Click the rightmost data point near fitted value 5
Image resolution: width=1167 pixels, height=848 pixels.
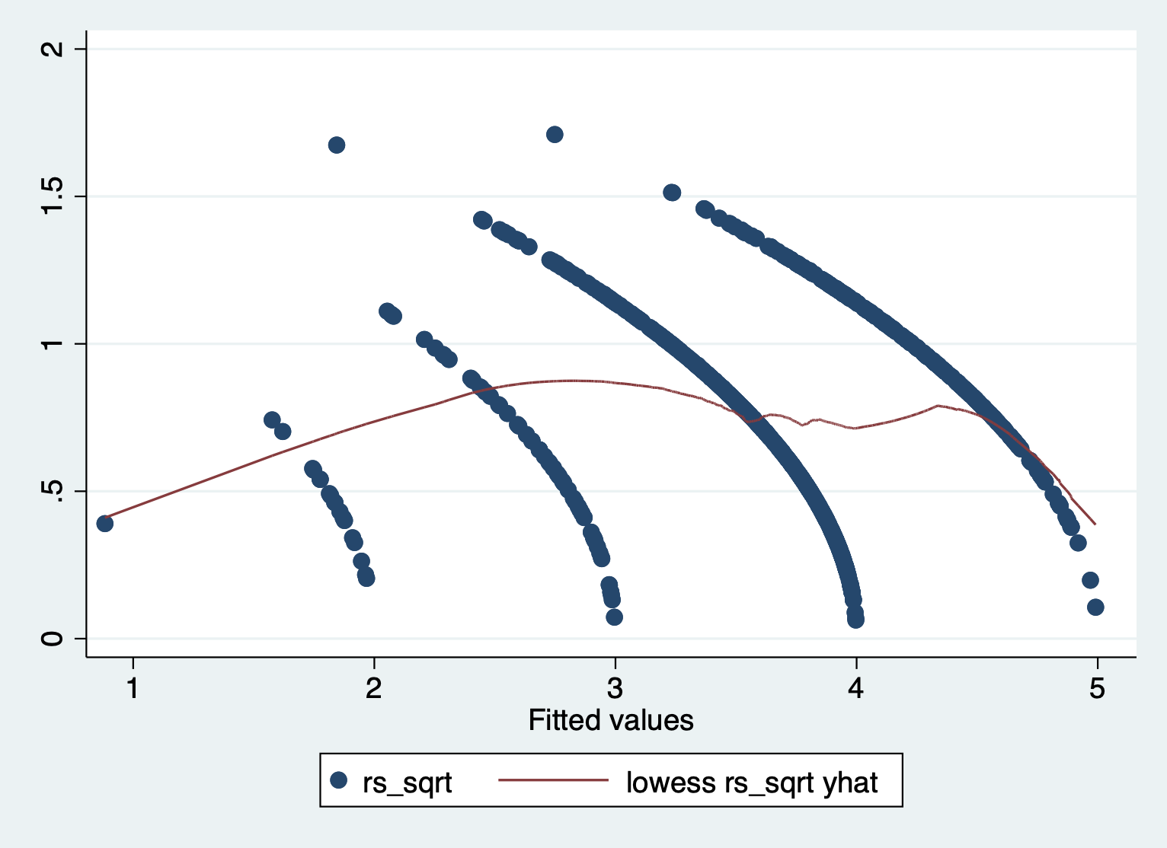pyautogui.click(x=1095, y=607)
